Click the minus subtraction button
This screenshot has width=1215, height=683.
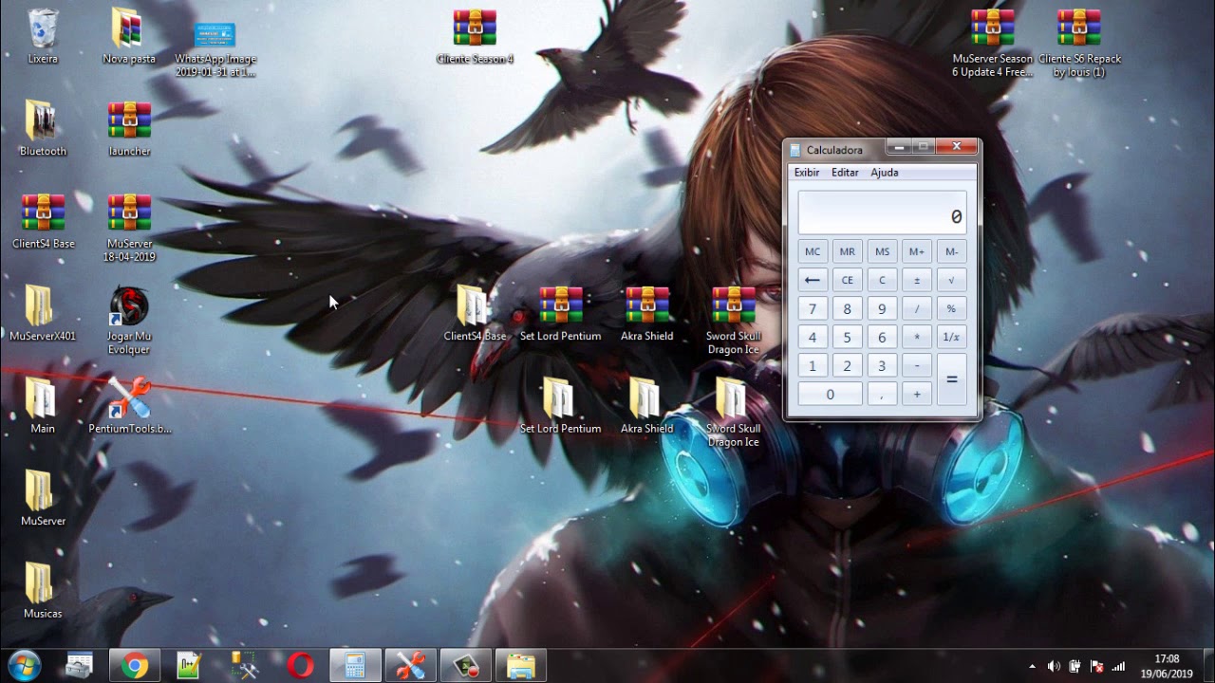pos(917,365)
